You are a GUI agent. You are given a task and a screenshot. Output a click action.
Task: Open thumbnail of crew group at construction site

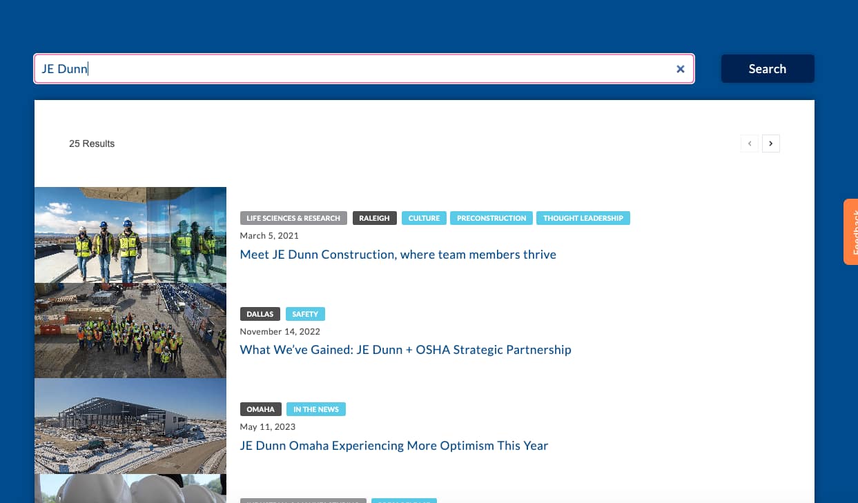click(130, 331)
